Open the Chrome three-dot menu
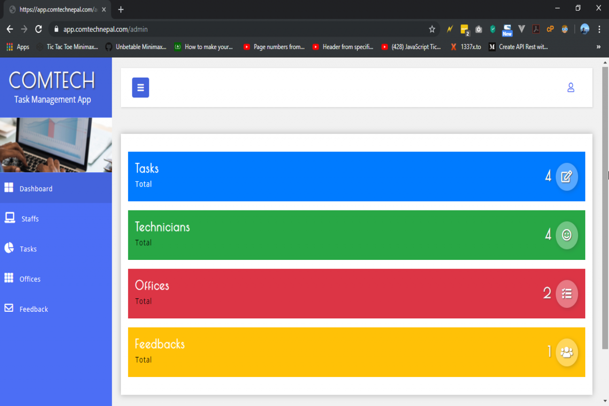 tap(599, 30)
